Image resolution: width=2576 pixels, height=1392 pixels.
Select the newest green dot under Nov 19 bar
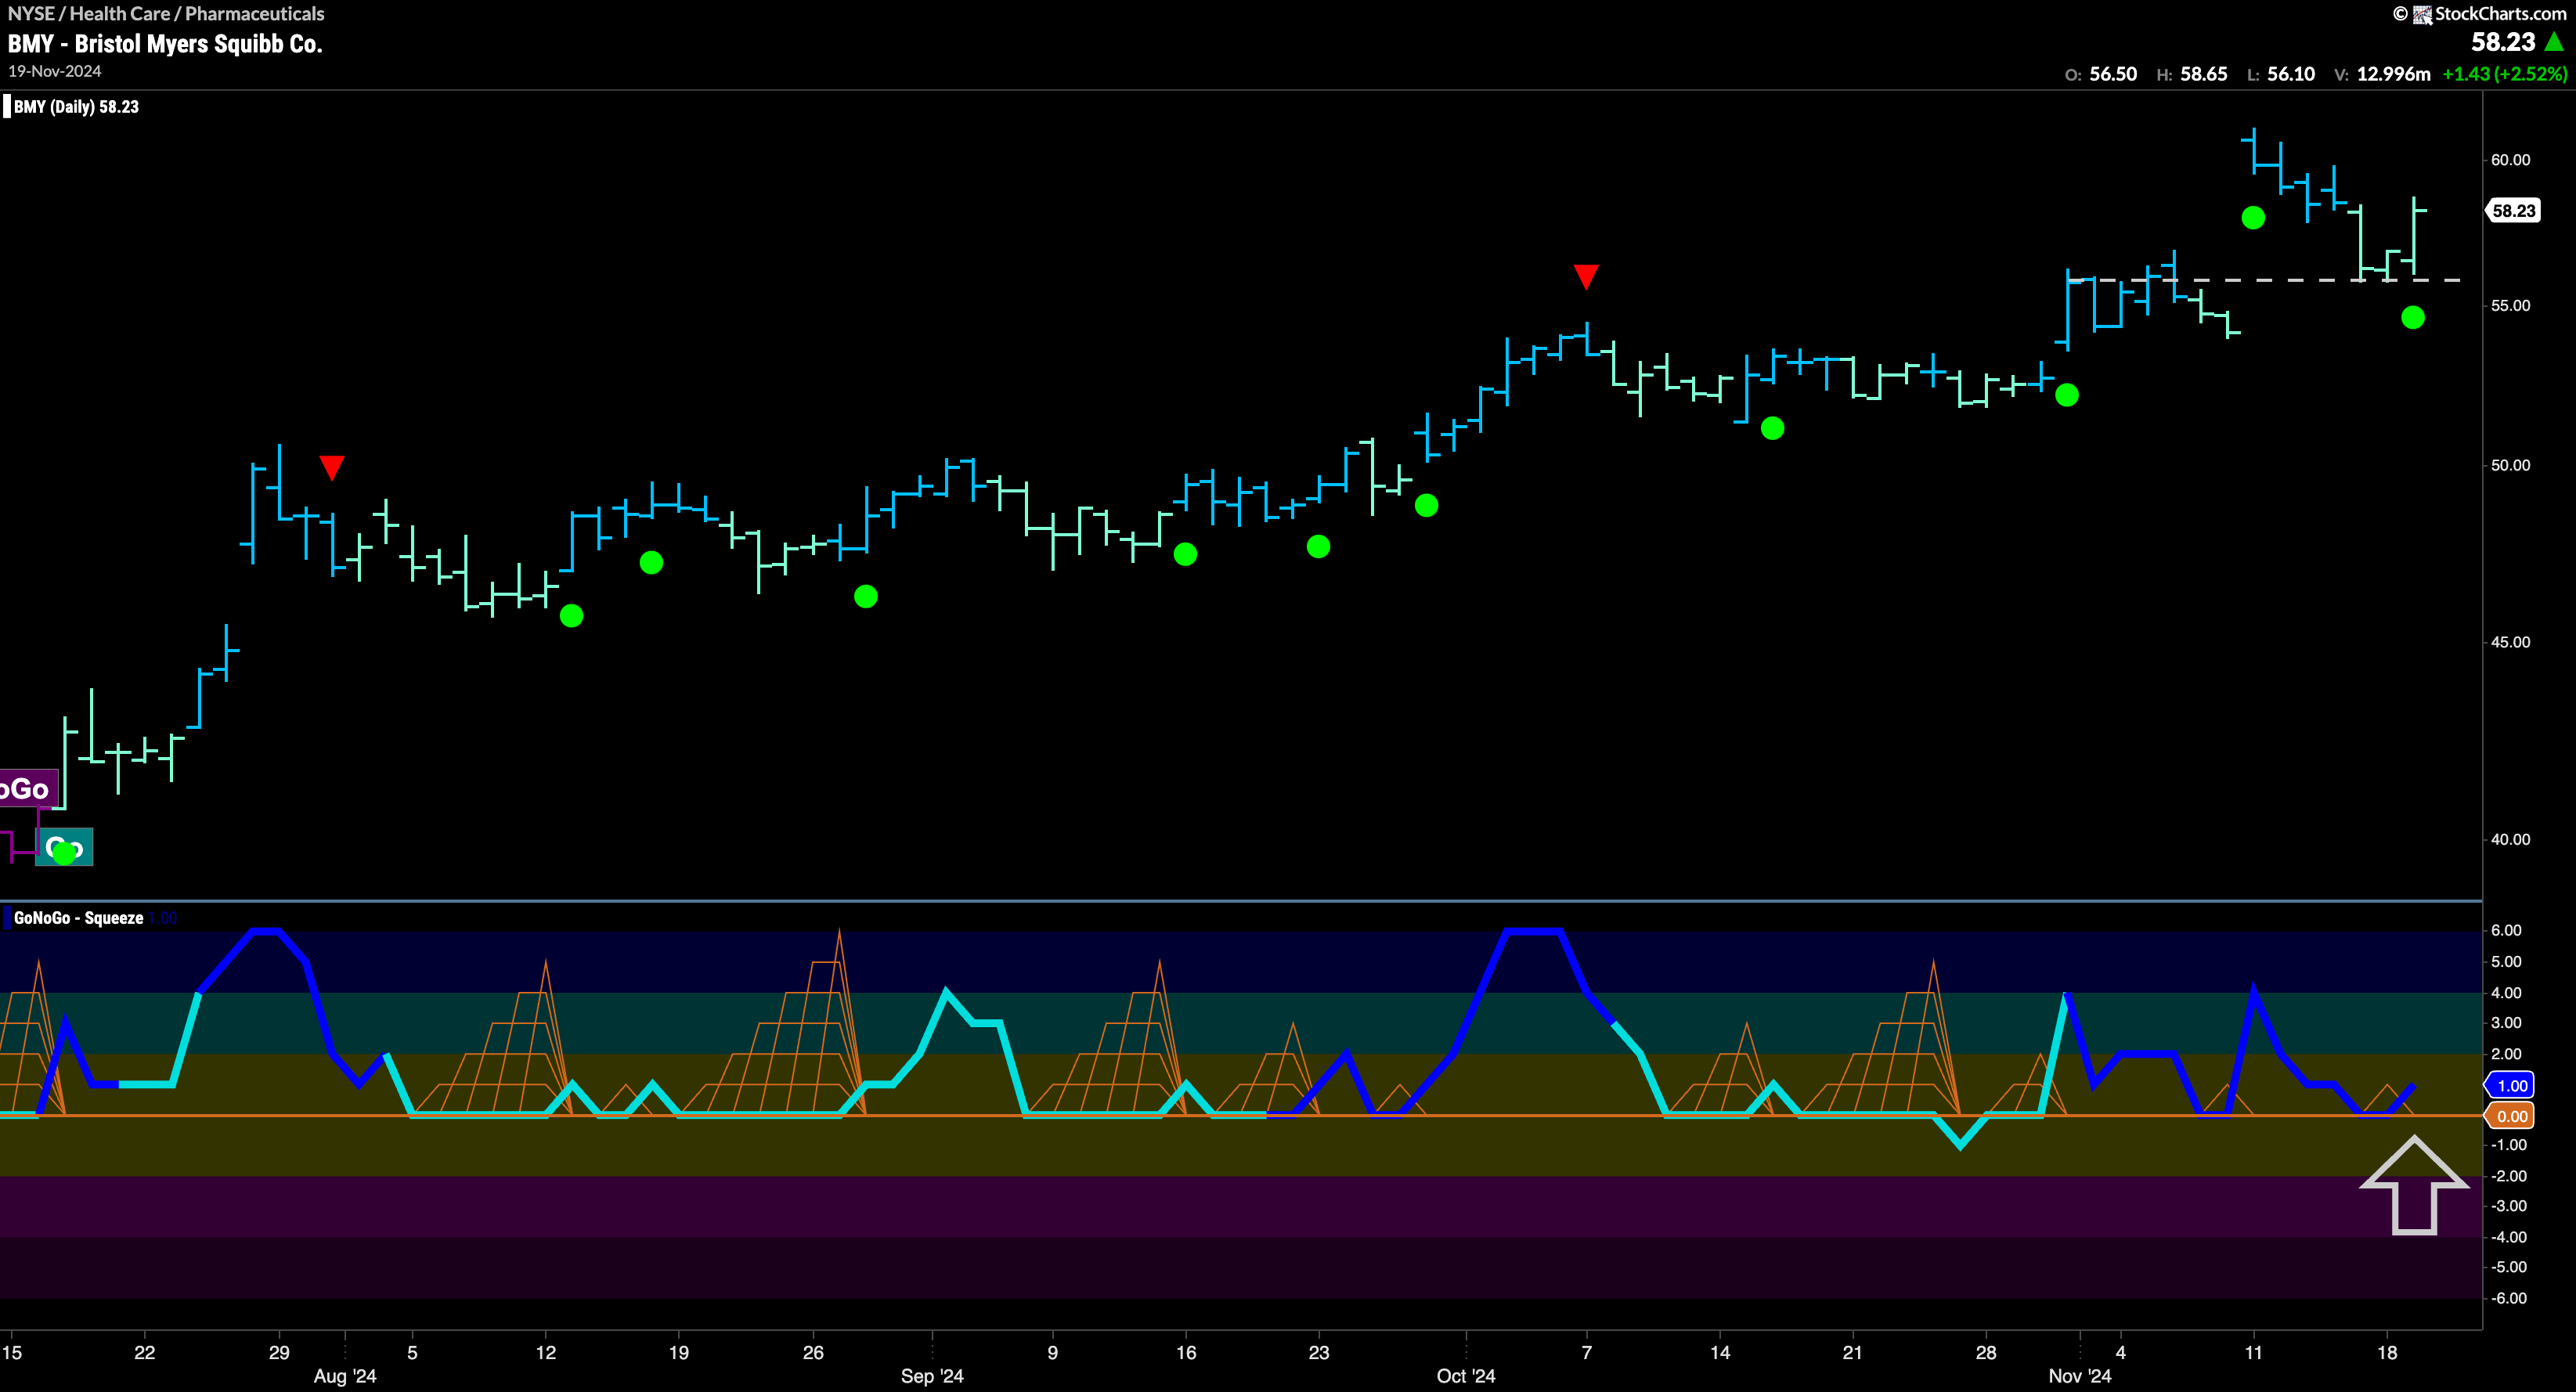(x=2413, y=317)
